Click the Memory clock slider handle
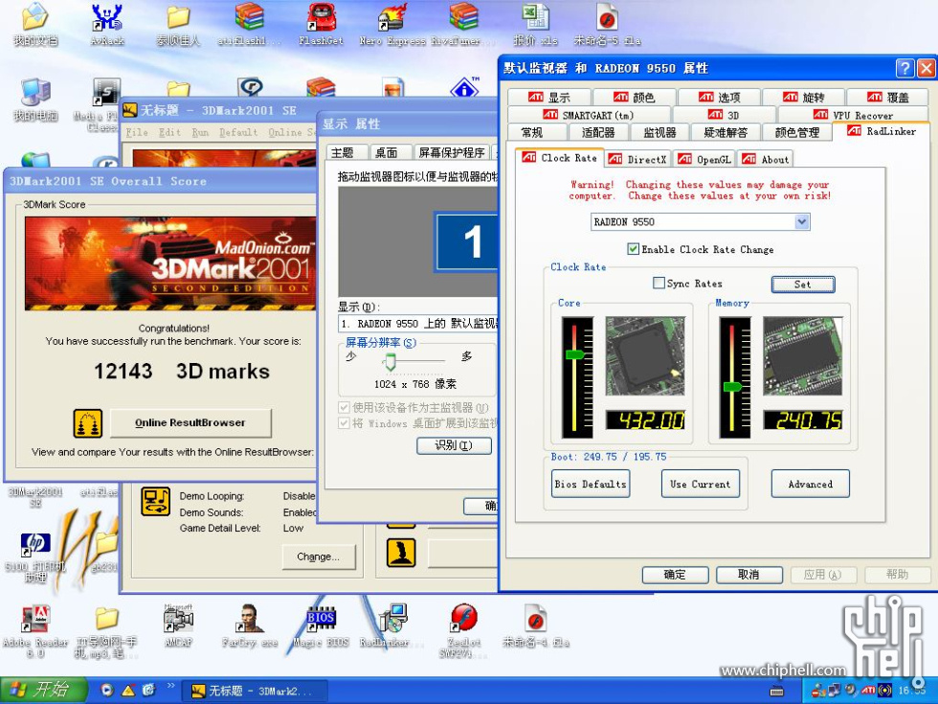Image resolution: width=938 pixels, height=704 pixels. 732,387
